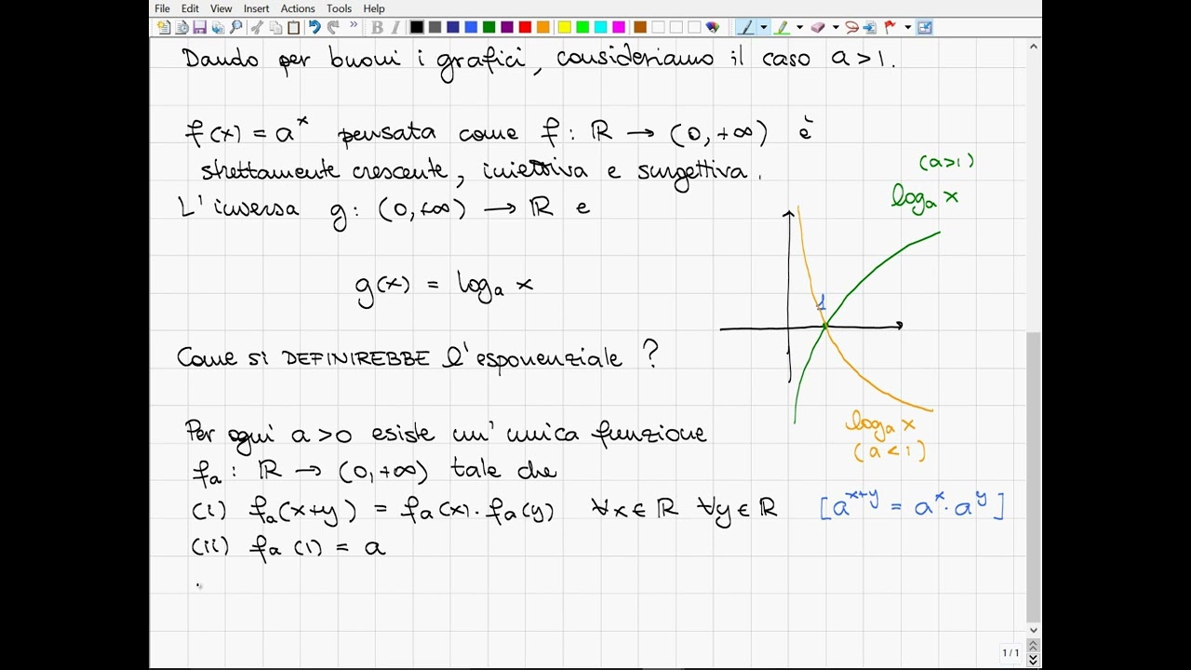Click the page view icon at toolbar end
Viewport: 1191px width, 670px height.
point(925,27)
